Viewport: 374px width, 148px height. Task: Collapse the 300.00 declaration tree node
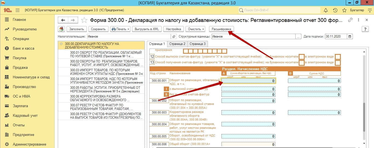[x=62, y=44]
